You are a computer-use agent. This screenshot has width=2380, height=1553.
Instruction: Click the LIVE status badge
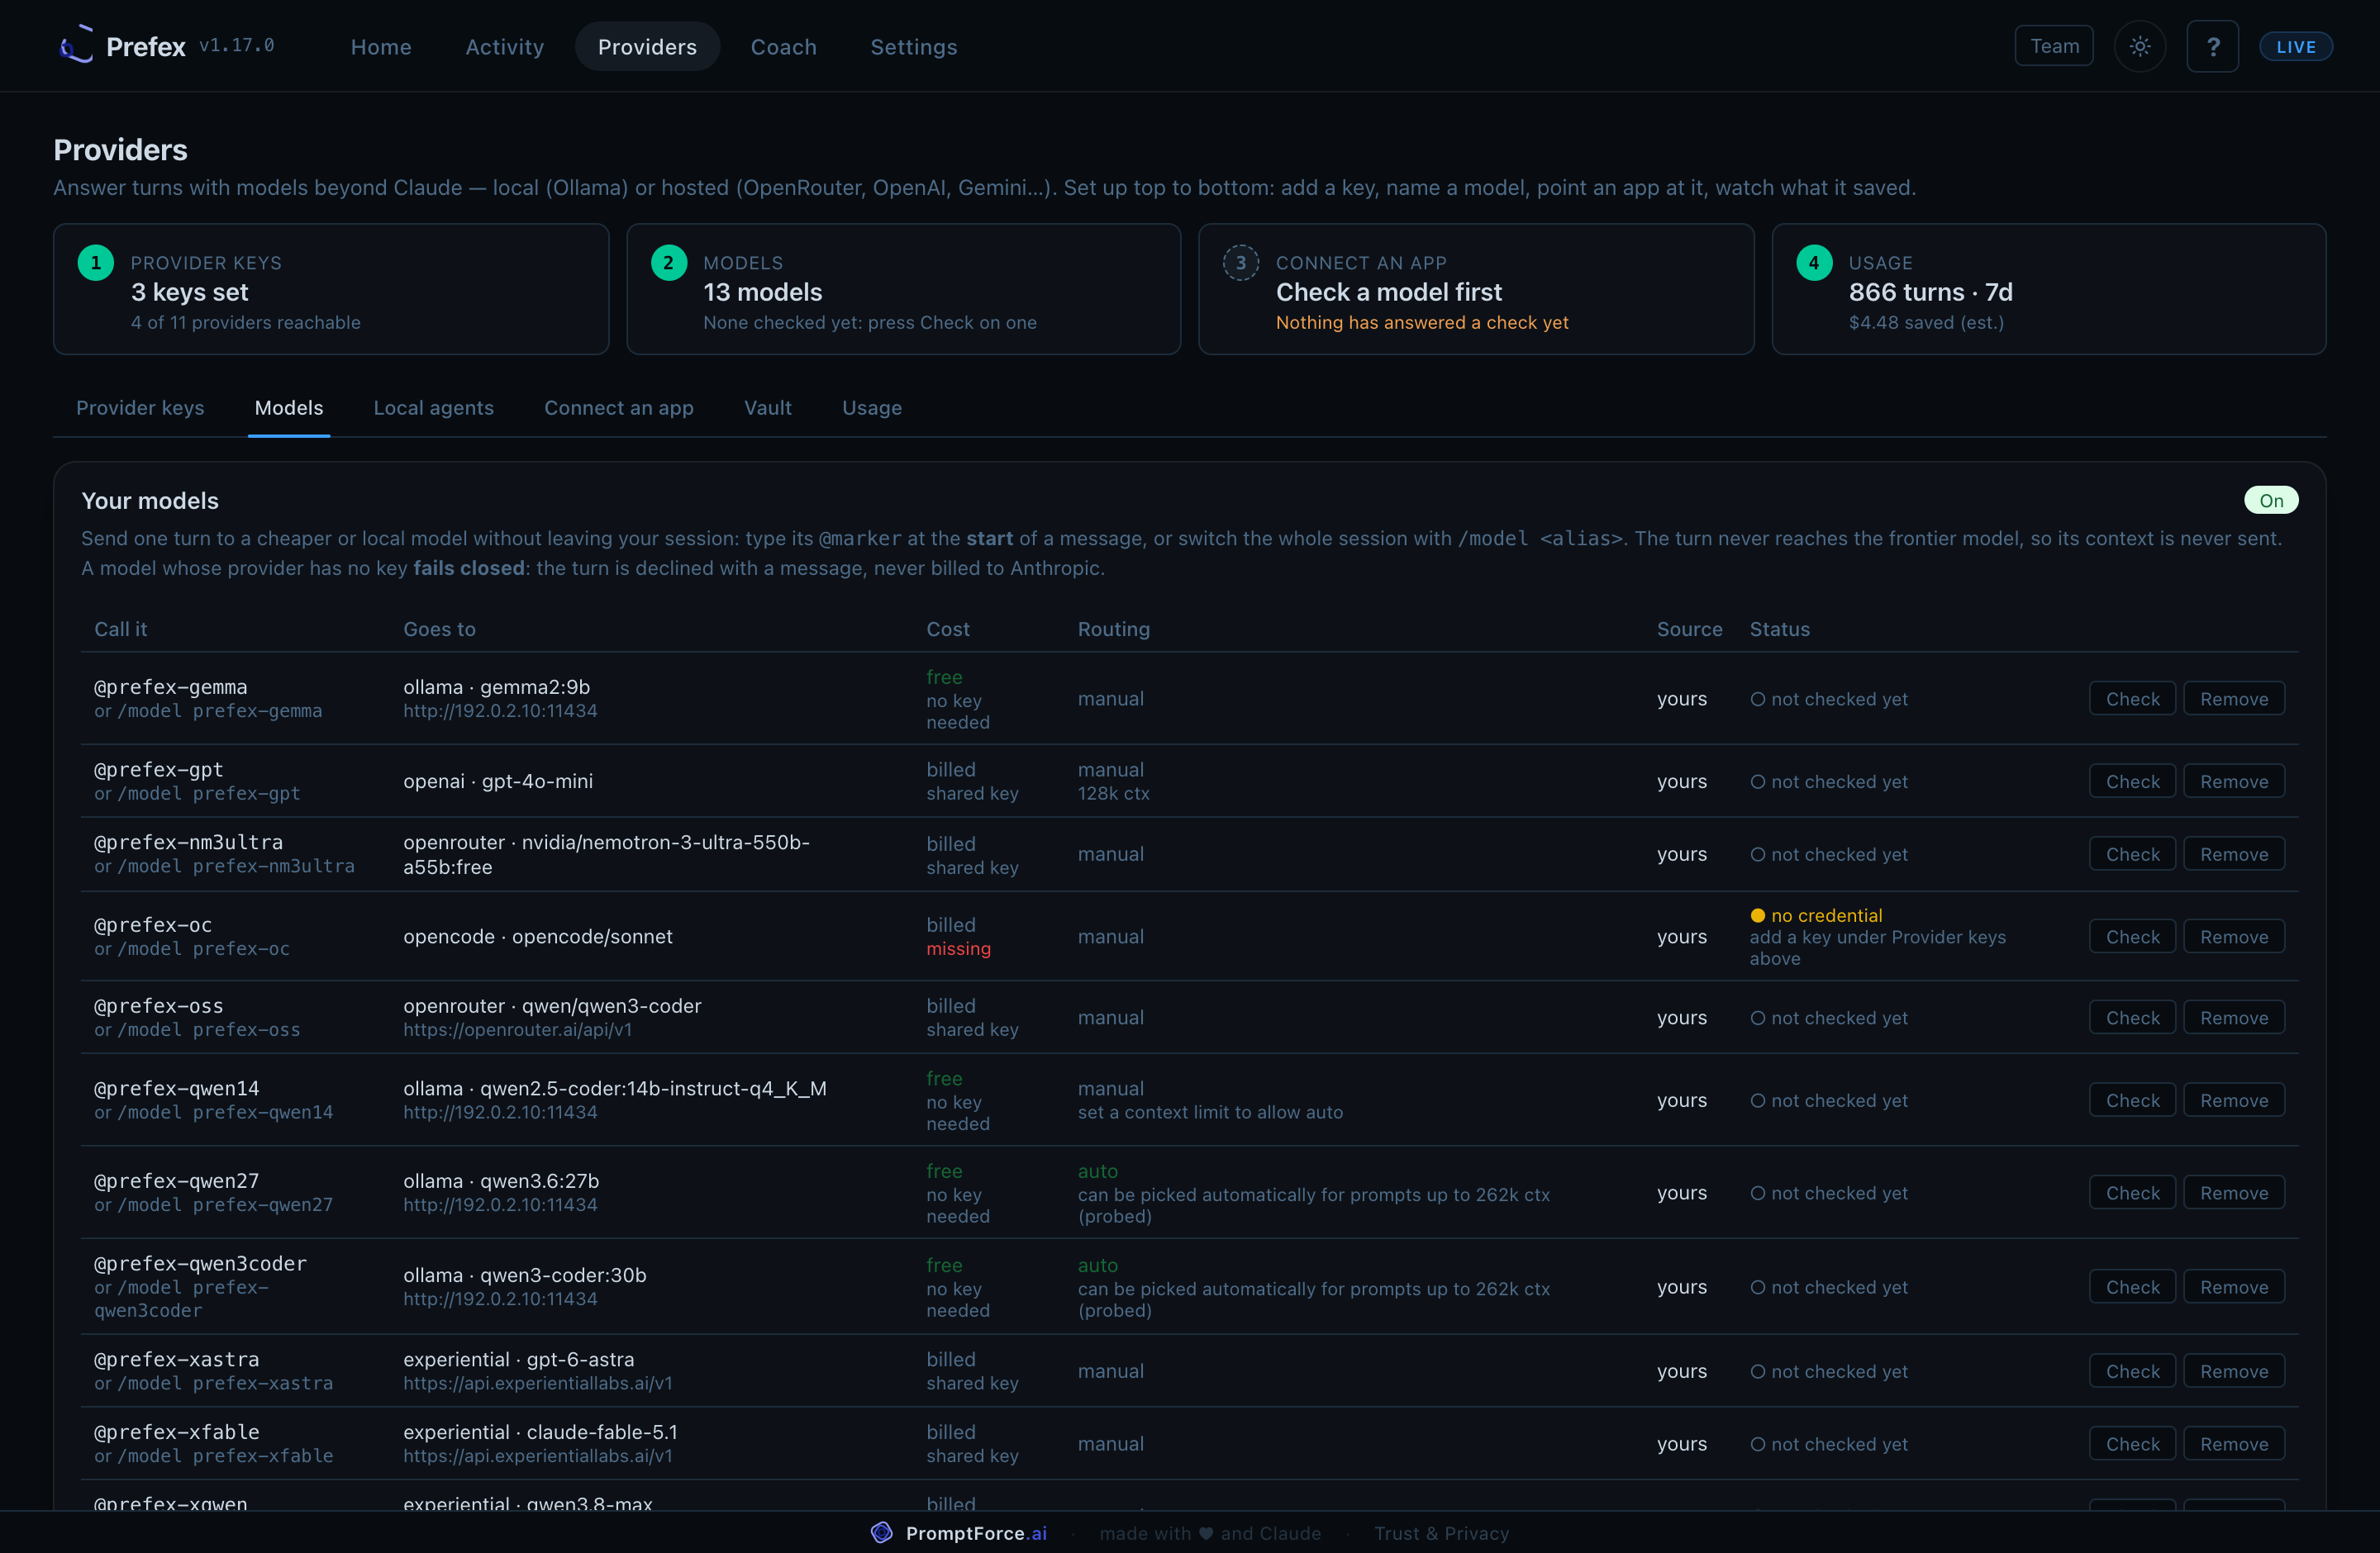click(x=2296, y=46)
